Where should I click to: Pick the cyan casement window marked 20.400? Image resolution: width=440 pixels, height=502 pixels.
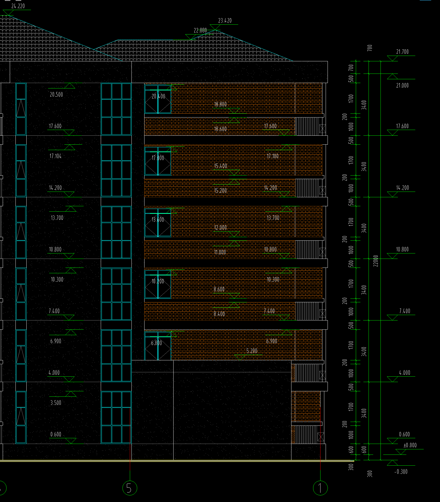[x=158, y=99]
